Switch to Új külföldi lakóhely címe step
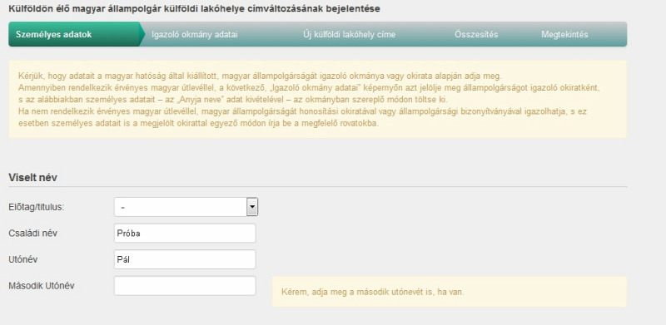This screenshot has height=325, width=666. tap(349, 34)
